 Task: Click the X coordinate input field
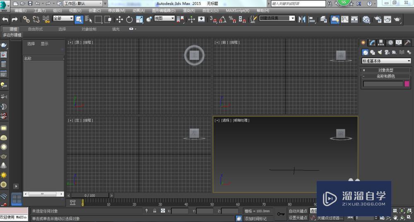coord(180,211)
